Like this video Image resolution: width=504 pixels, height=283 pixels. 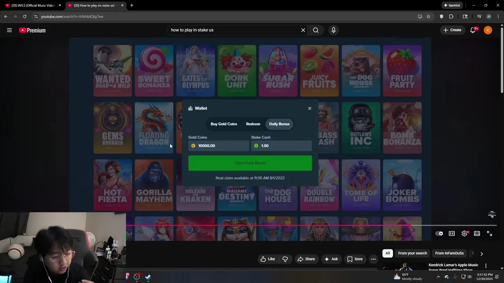[268, 259]
